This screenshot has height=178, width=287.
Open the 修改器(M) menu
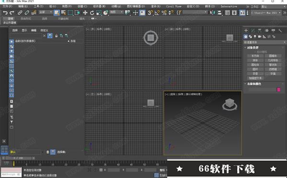(x=99, y=6)
